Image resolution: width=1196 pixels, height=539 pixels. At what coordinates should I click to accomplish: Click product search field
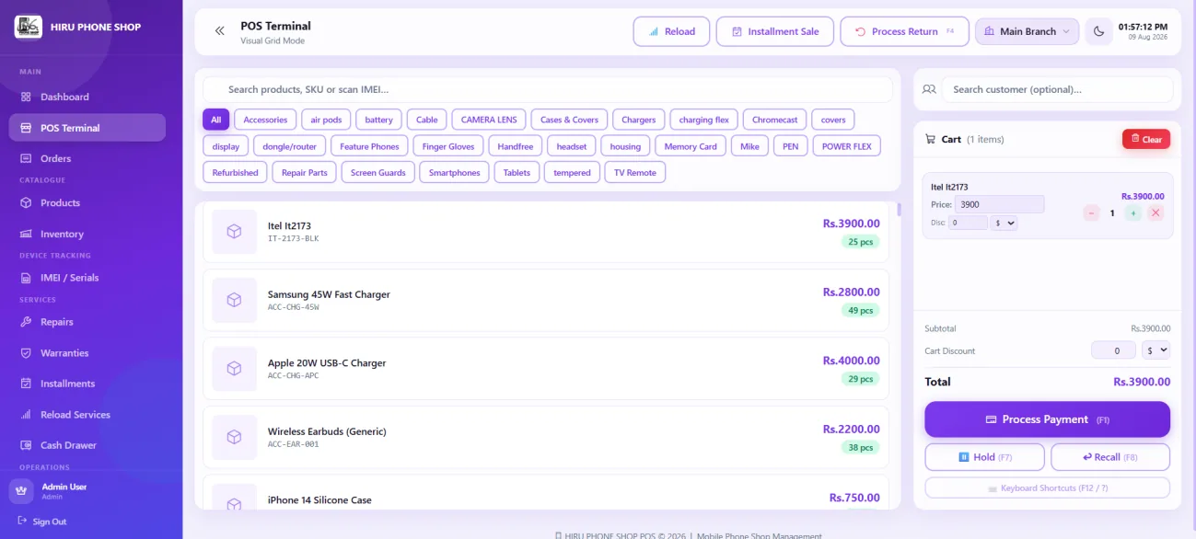click(x=548, y=89)
